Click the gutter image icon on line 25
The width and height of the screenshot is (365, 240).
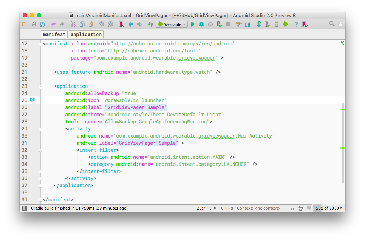click(x=32, y=100)
